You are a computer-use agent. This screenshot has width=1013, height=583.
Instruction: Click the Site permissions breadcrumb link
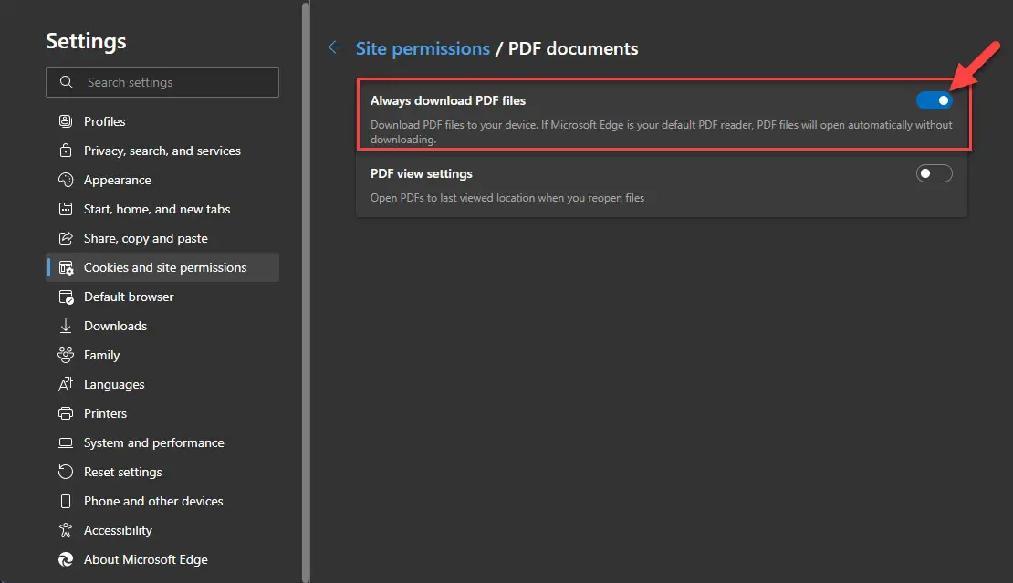423,48
